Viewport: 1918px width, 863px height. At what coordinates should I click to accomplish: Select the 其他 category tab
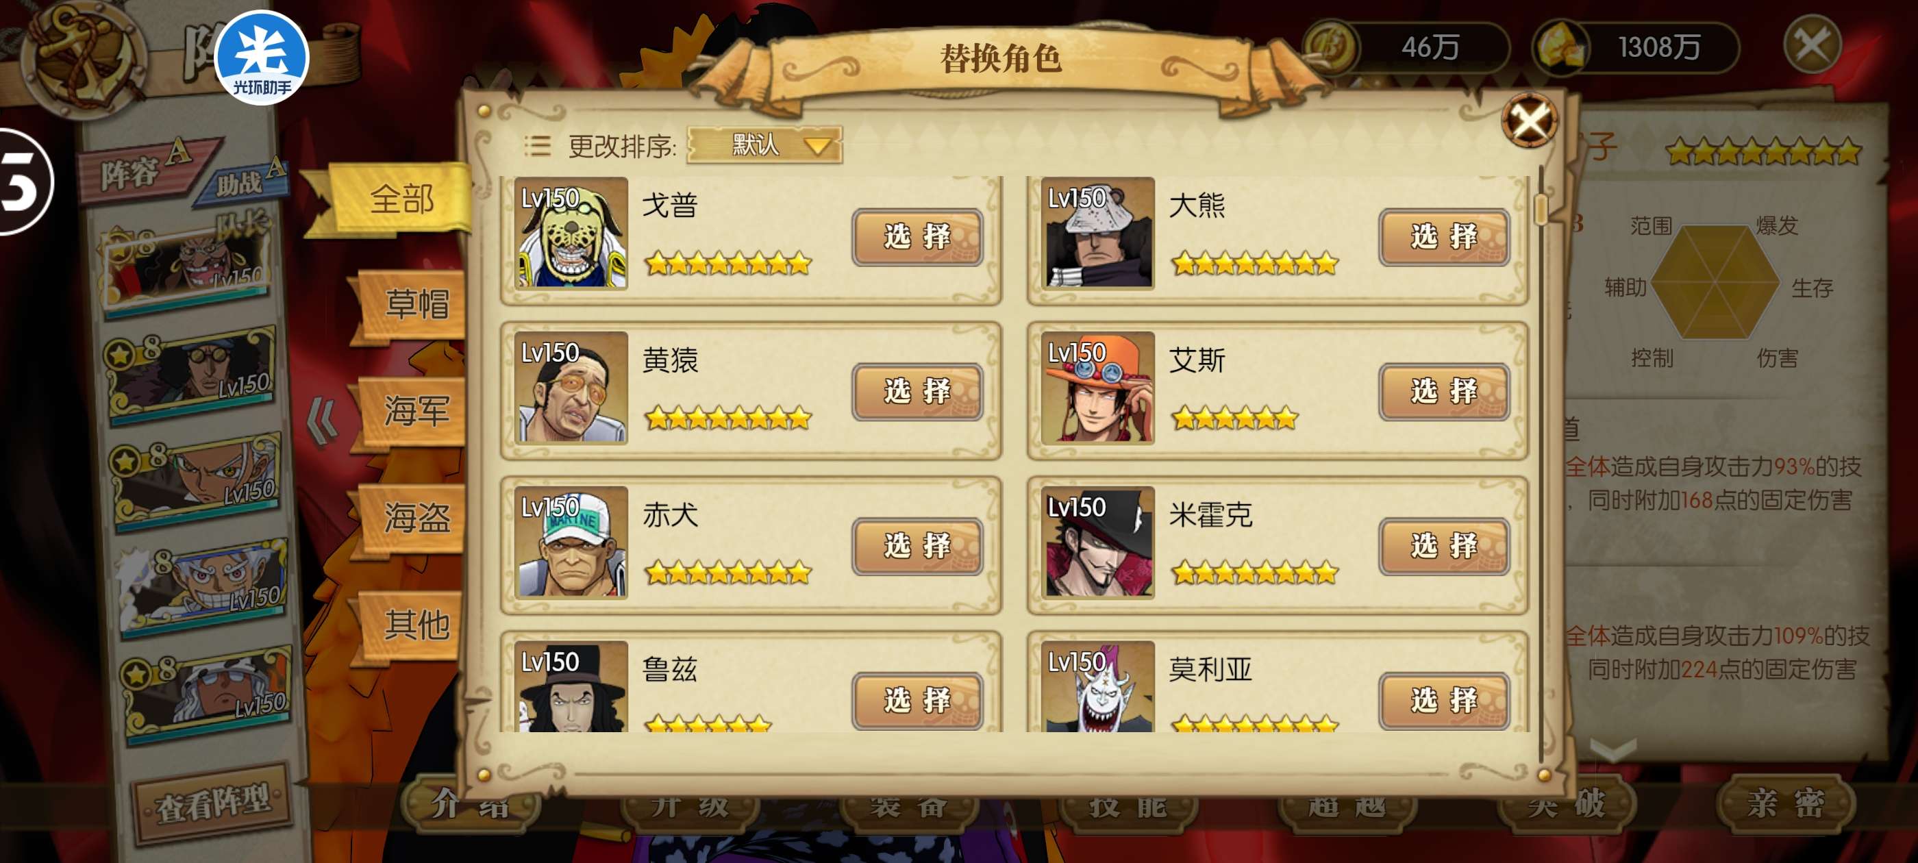414,624
